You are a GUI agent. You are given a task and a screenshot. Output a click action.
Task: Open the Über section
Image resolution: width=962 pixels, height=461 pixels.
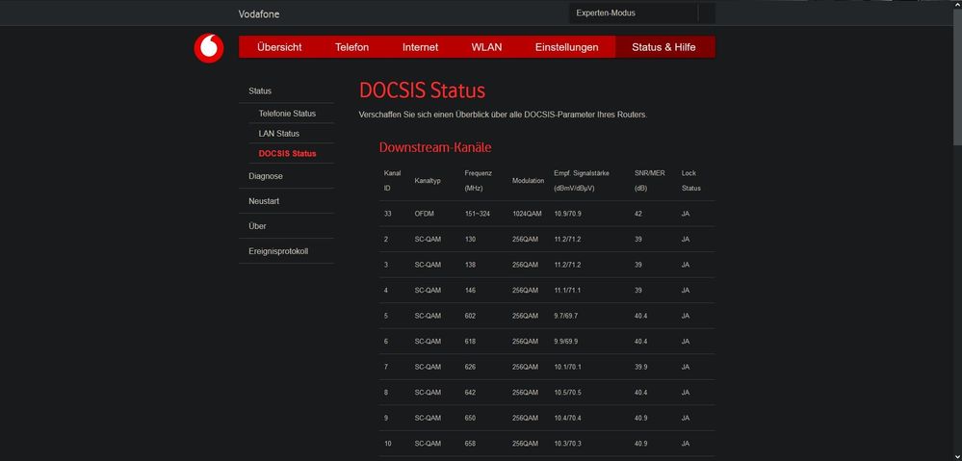258,226
